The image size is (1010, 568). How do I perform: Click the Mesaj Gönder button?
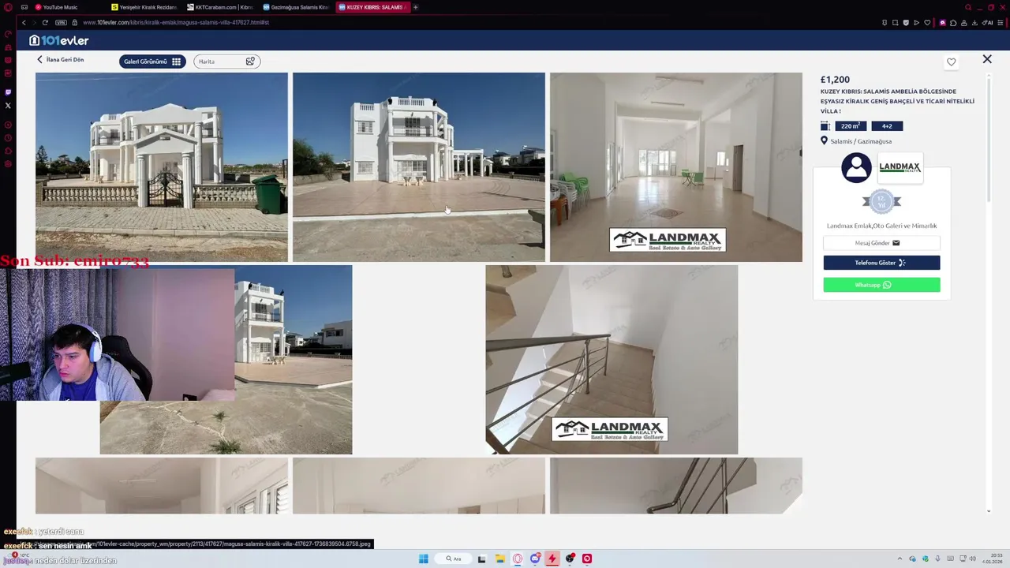click(x=881, y=243)
